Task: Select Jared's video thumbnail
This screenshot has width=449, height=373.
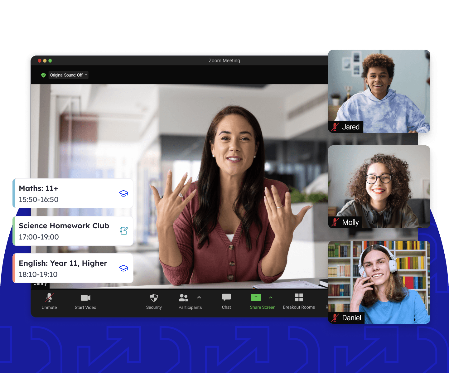Action: 379,91
